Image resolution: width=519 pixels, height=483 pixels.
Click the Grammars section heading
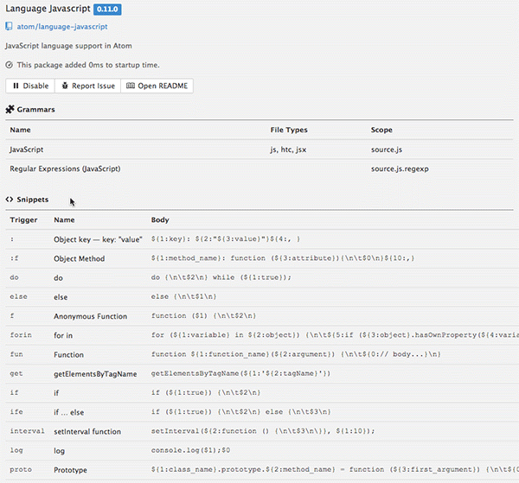click(36, 110)
